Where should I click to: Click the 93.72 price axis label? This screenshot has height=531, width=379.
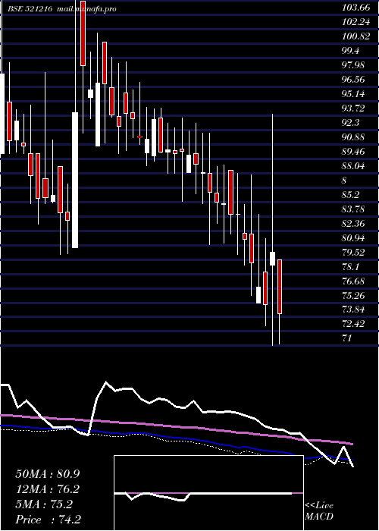click(354, 108)
